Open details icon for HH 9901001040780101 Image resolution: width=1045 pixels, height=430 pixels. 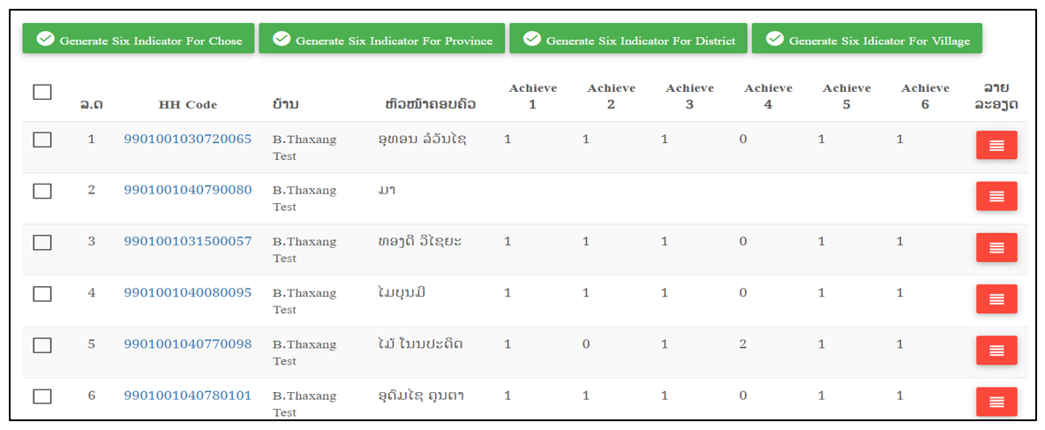pos(996,402)
